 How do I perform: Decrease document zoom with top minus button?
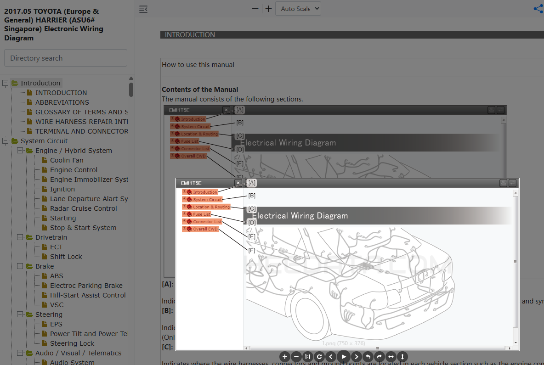[x=255, y=9]
